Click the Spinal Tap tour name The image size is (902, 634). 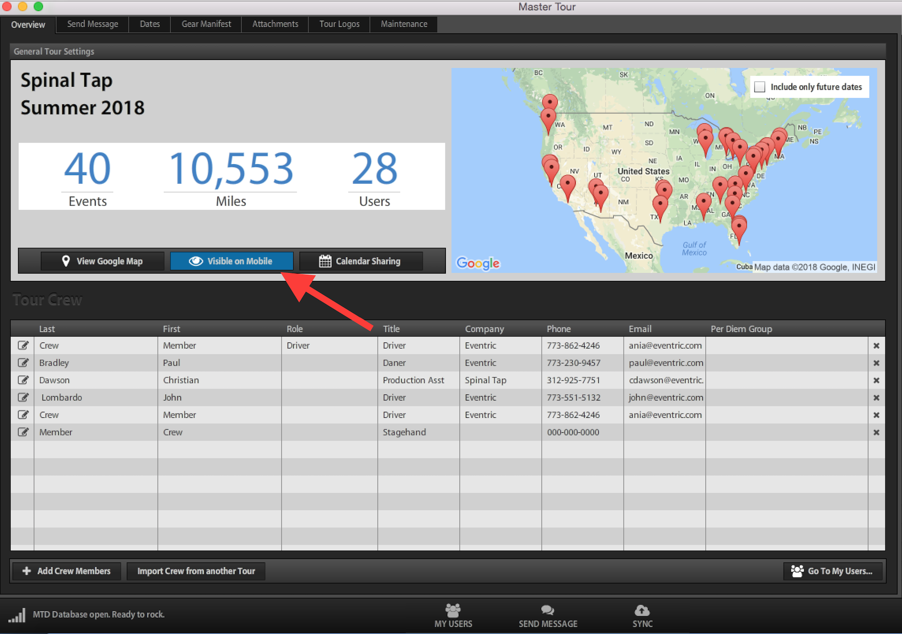[x=67, y=80]
